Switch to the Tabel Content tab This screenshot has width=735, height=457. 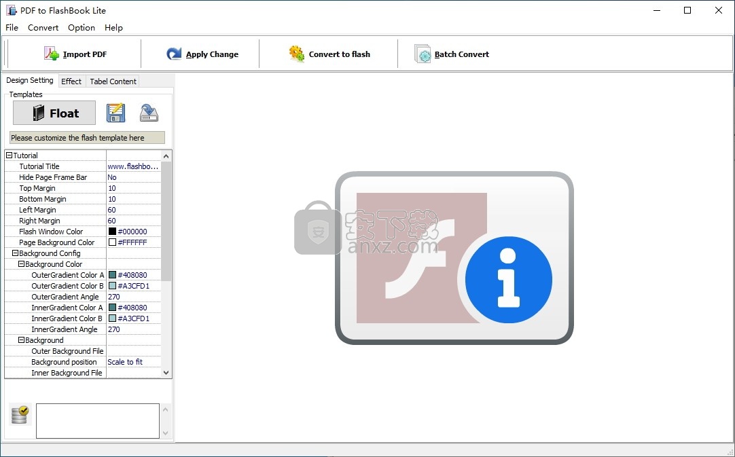point(113,81)
